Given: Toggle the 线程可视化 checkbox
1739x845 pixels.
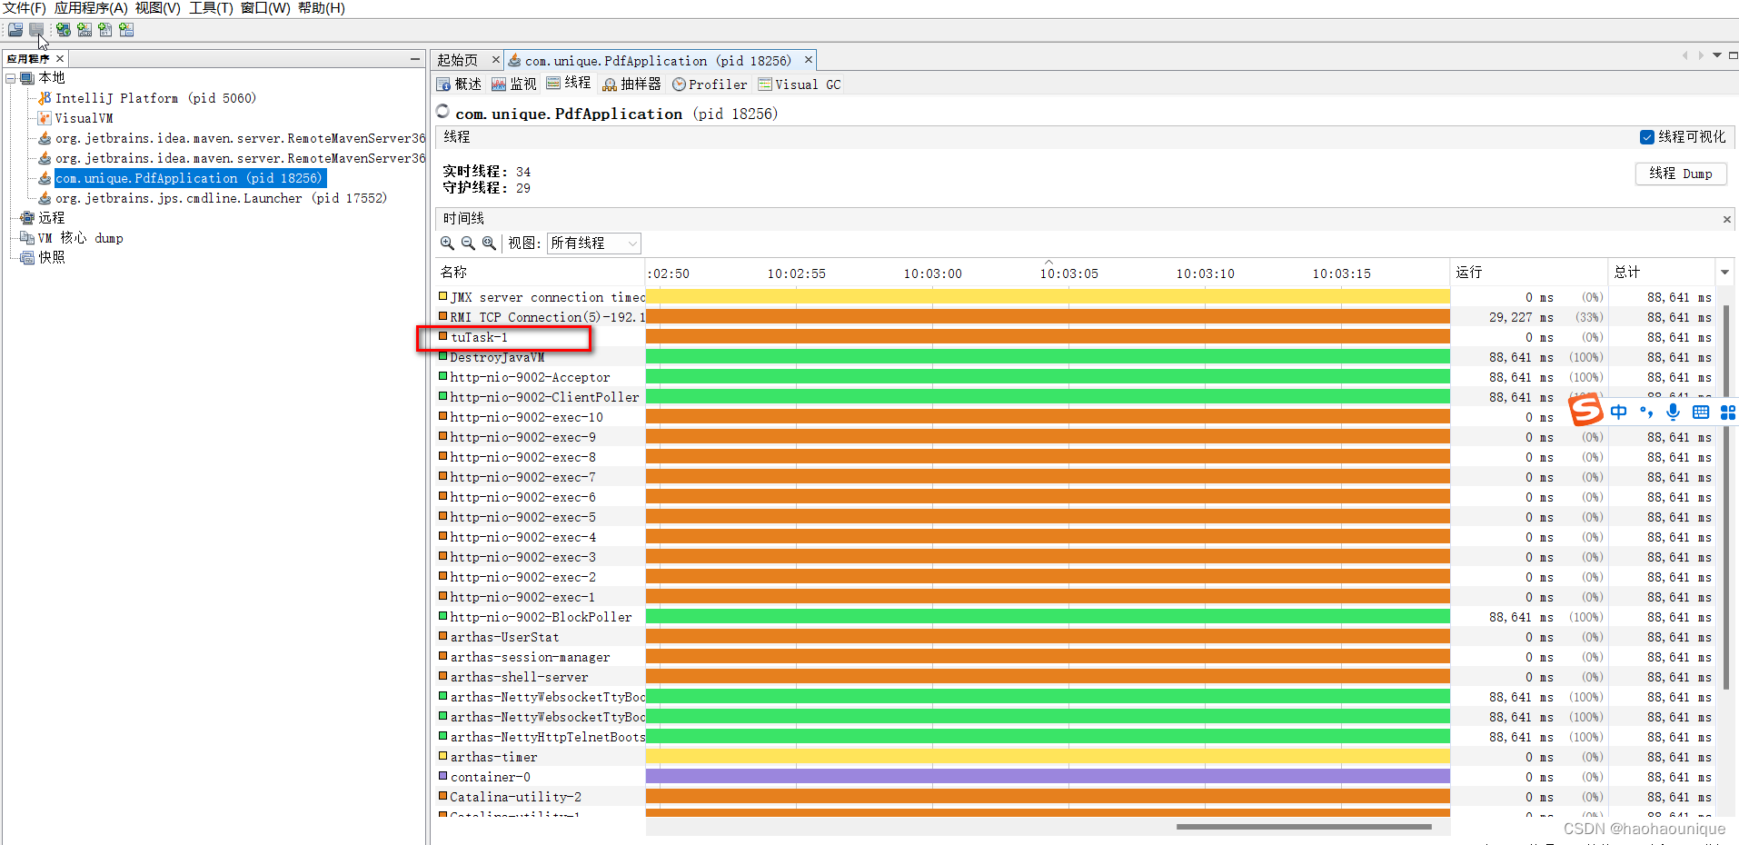Looking at the screenshot, I should 1646,137.
